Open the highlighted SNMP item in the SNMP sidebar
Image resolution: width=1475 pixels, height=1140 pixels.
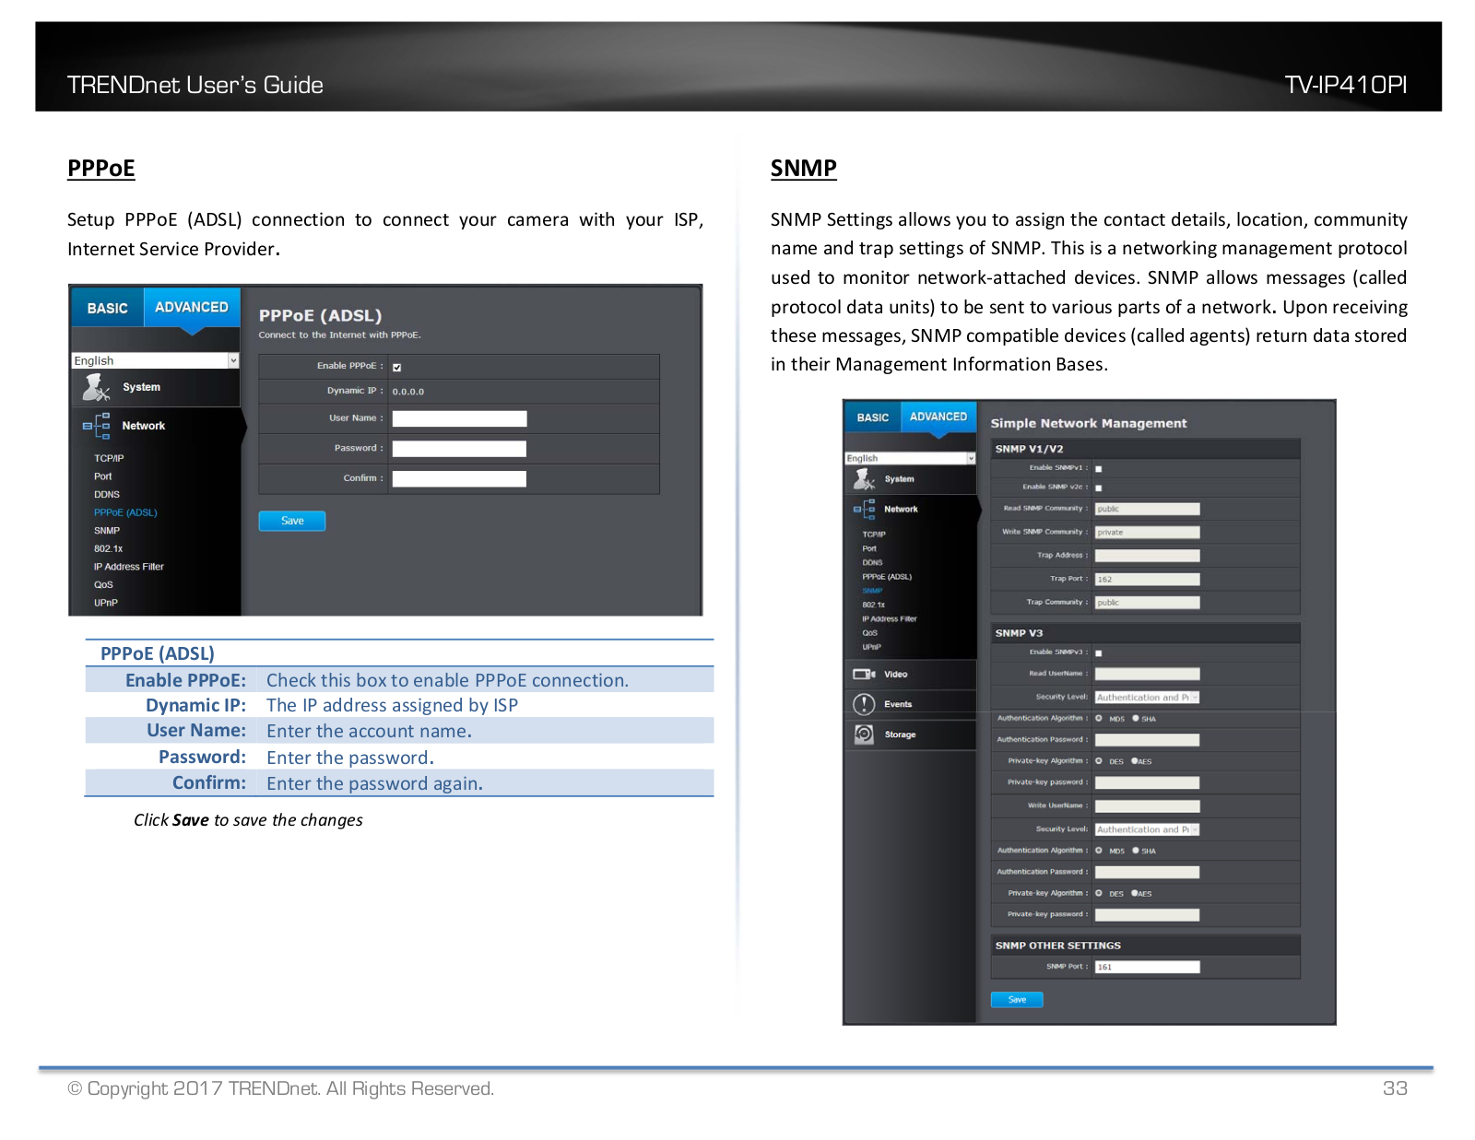coord(873,591)
